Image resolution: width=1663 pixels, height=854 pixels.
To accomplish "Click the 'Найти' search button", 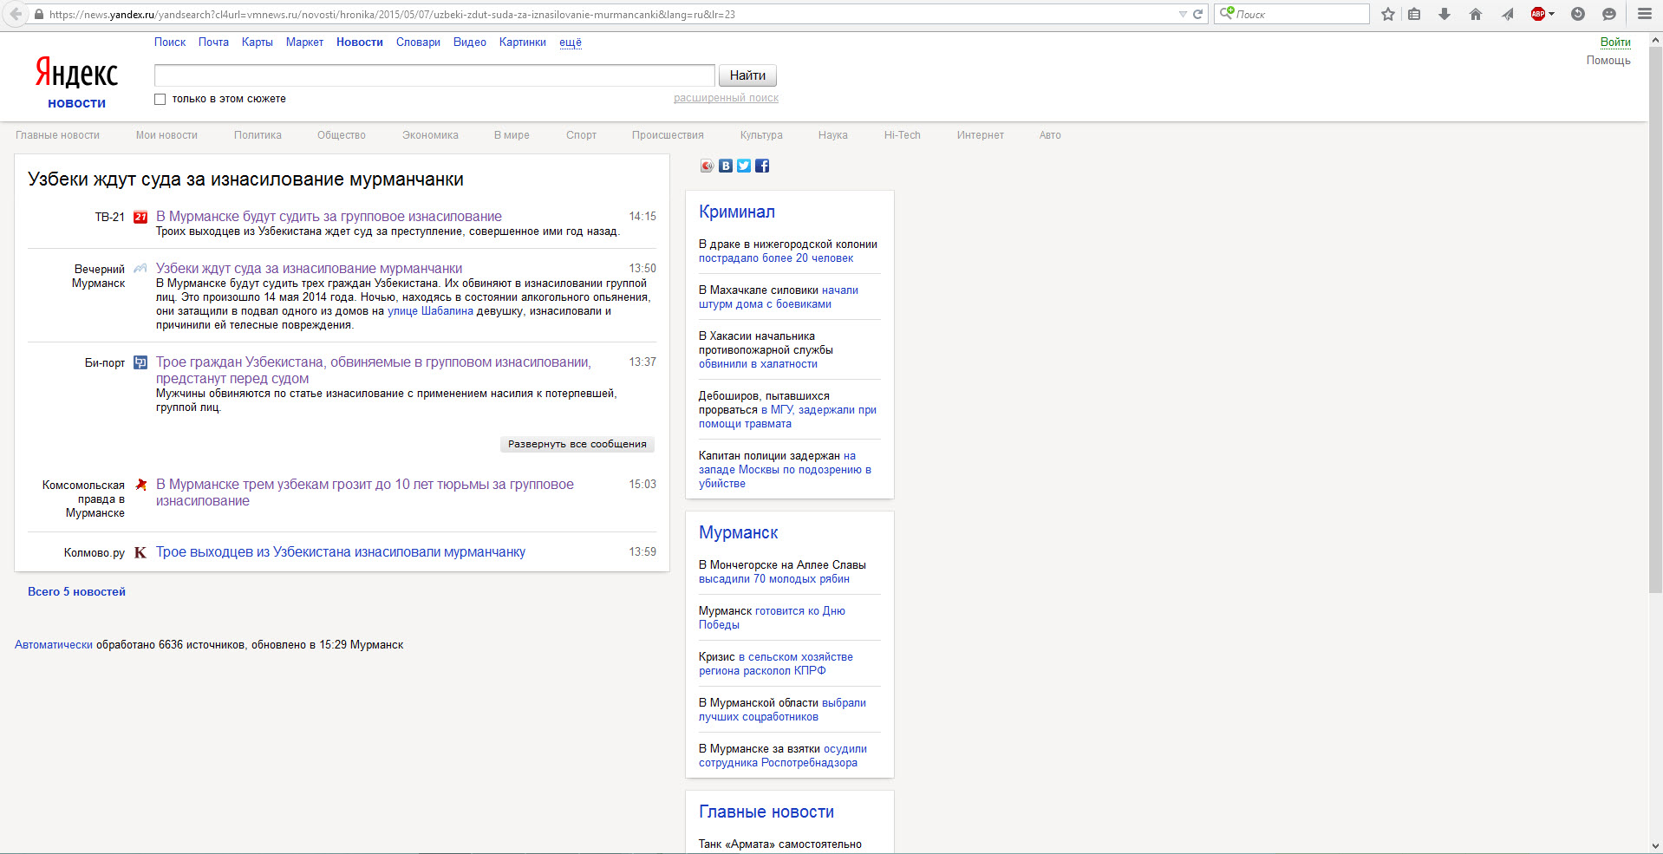I will pyautogui.click(x=747, y=75).
